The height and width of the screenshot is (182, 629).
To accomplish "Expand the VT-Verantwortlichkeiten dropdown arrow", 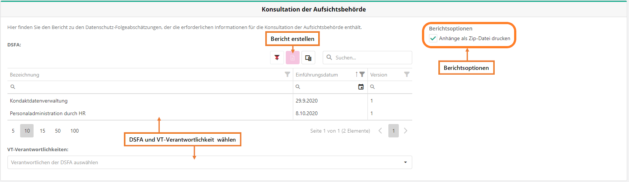I will [x=406, y=162].
